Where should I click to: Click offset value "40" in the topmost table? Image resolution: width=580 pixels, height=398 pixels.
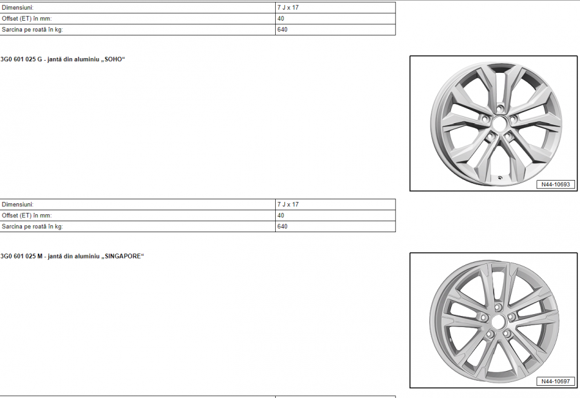point(281,19)
